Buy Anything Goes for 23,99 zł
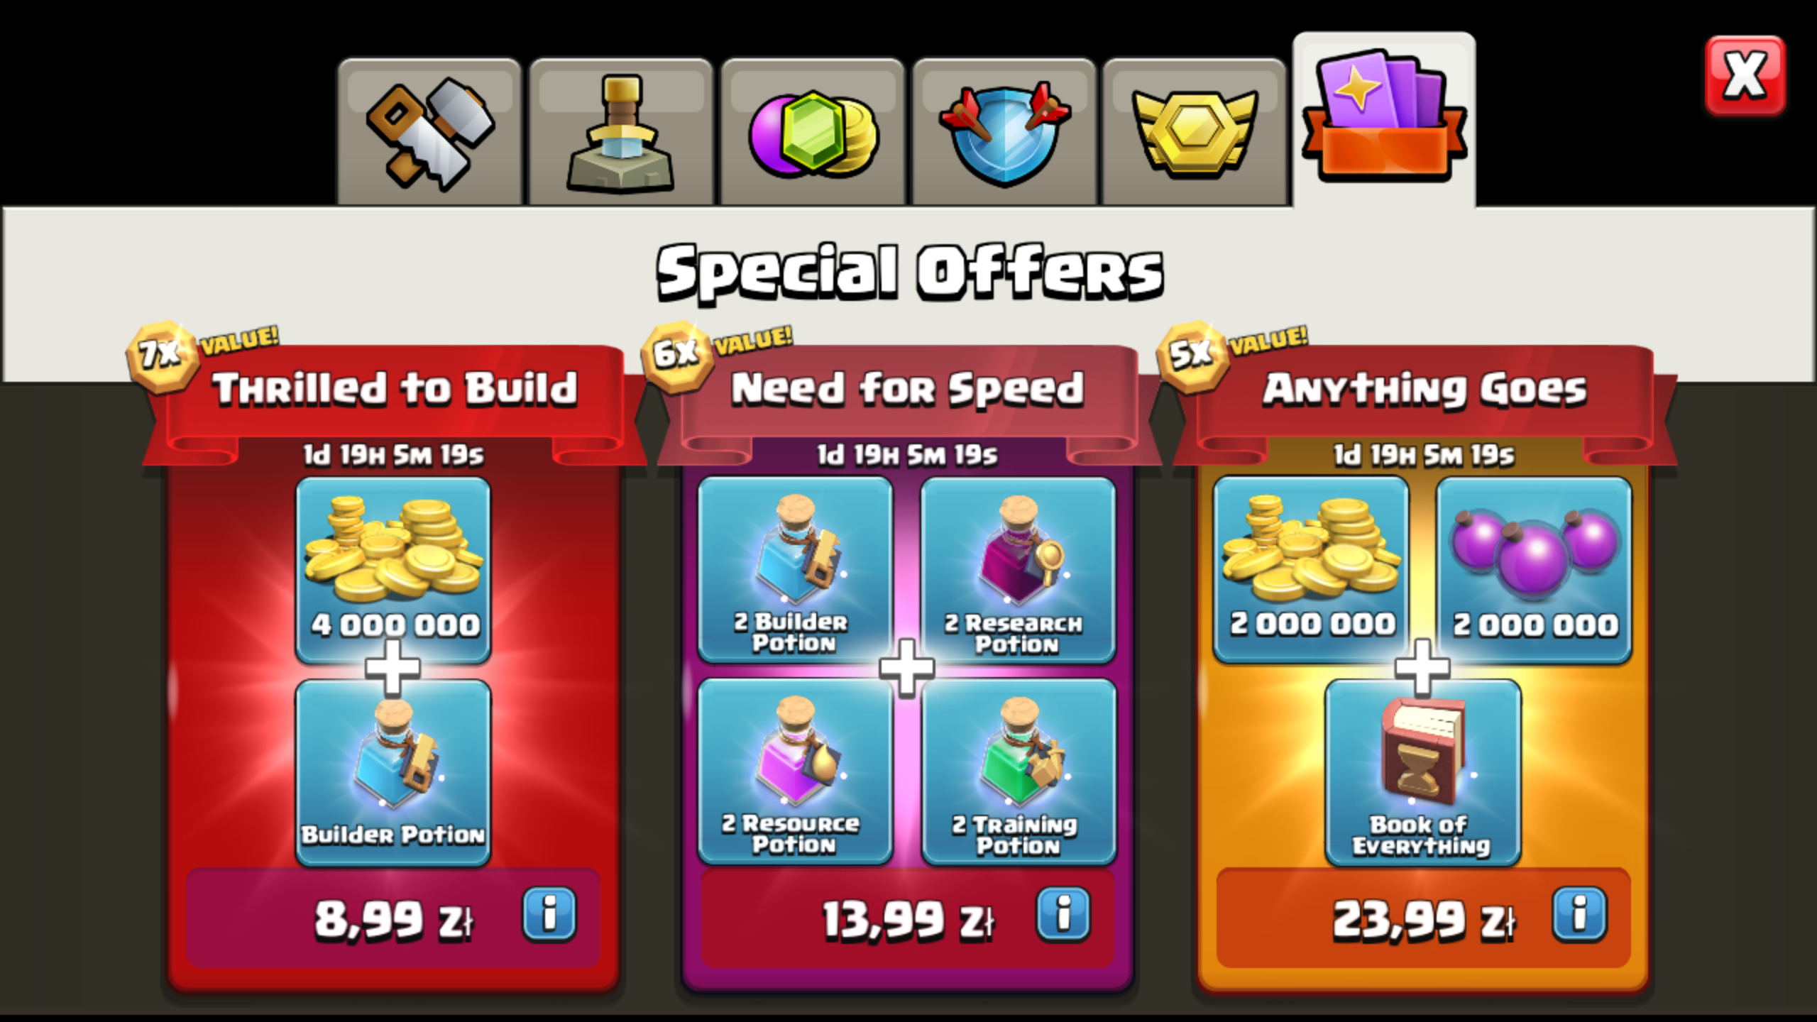This screenshot has width=1817, height=1022. (1423, 918)
